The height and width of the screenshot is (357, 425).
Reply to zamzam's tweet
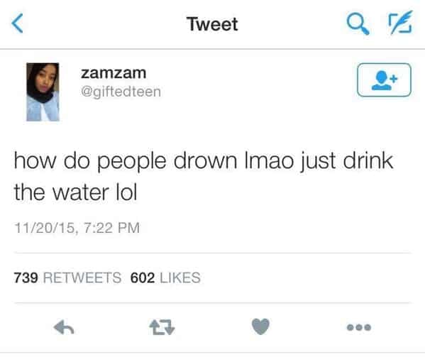[64, 327]
